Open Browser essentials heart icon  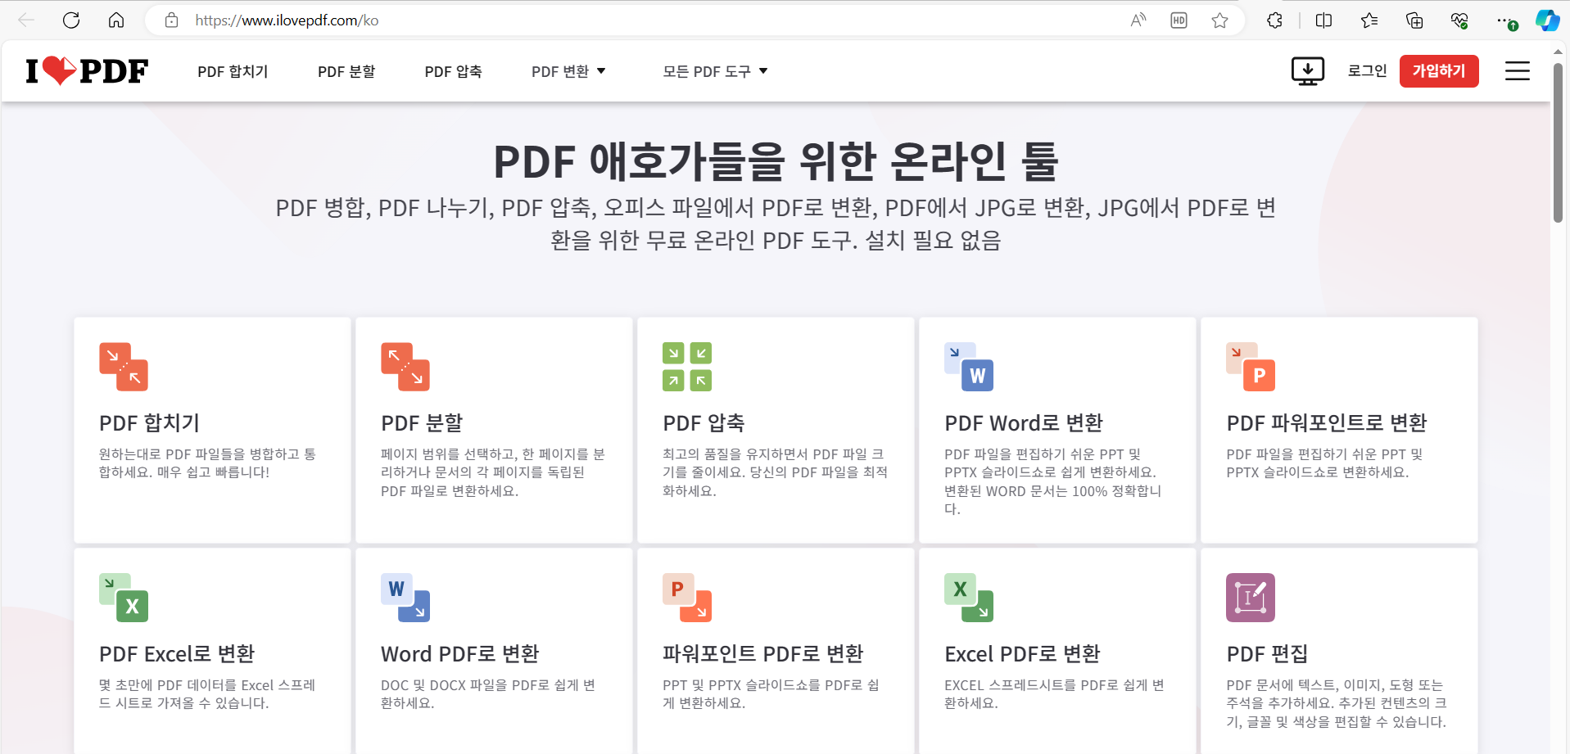[1459, 20]
